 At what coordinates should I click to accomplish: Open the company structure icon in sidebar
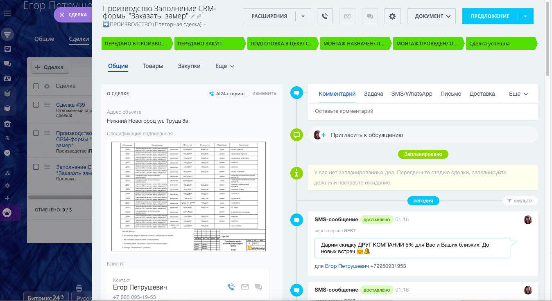click(7, 173)
